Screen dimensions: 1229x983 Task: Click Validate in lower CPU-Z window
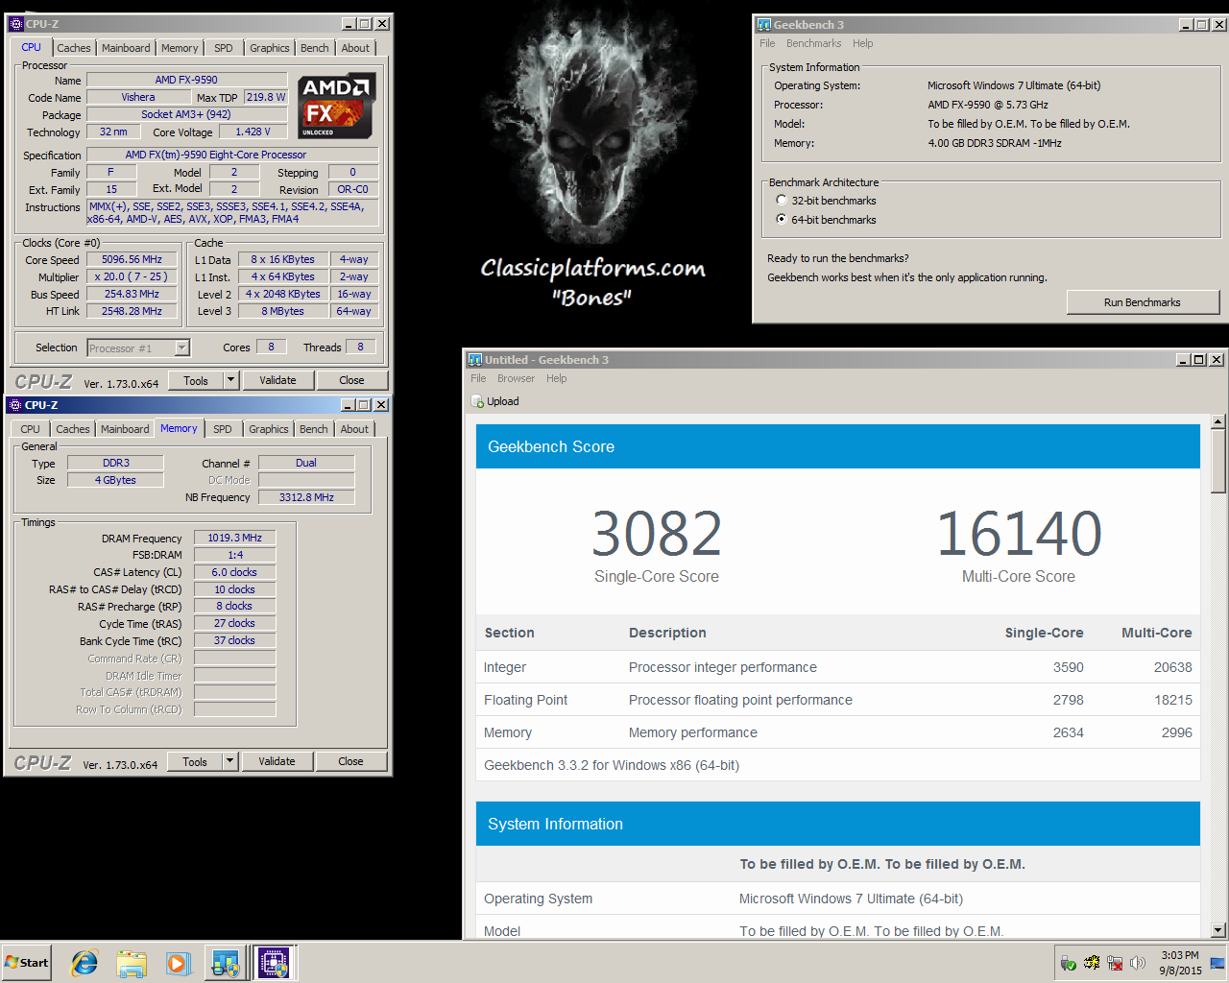(277, 761)
